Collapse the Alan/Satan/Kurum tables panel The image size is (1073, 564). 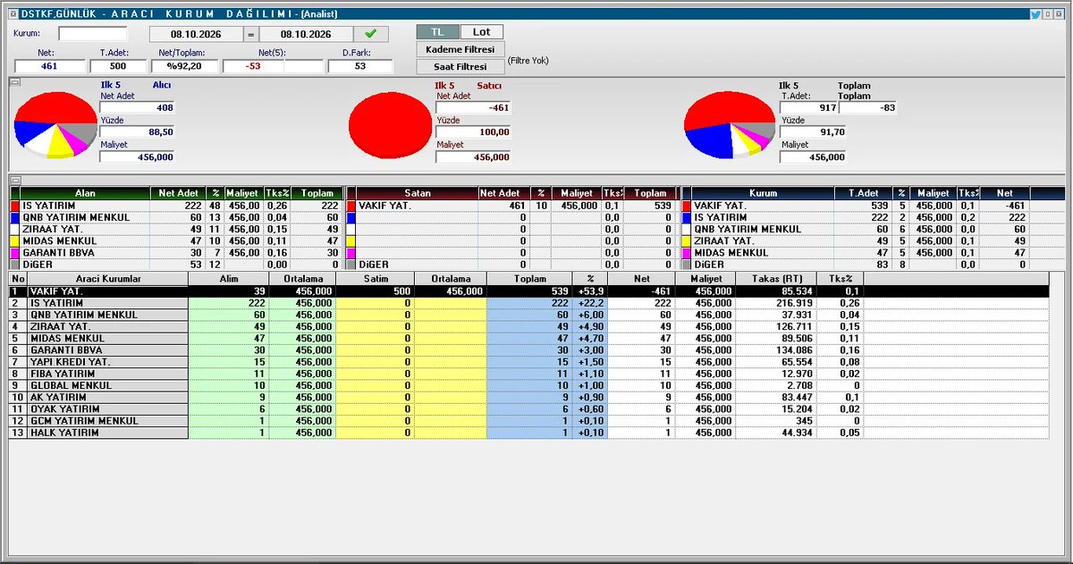pyautogui.click(x=14, y=181)
